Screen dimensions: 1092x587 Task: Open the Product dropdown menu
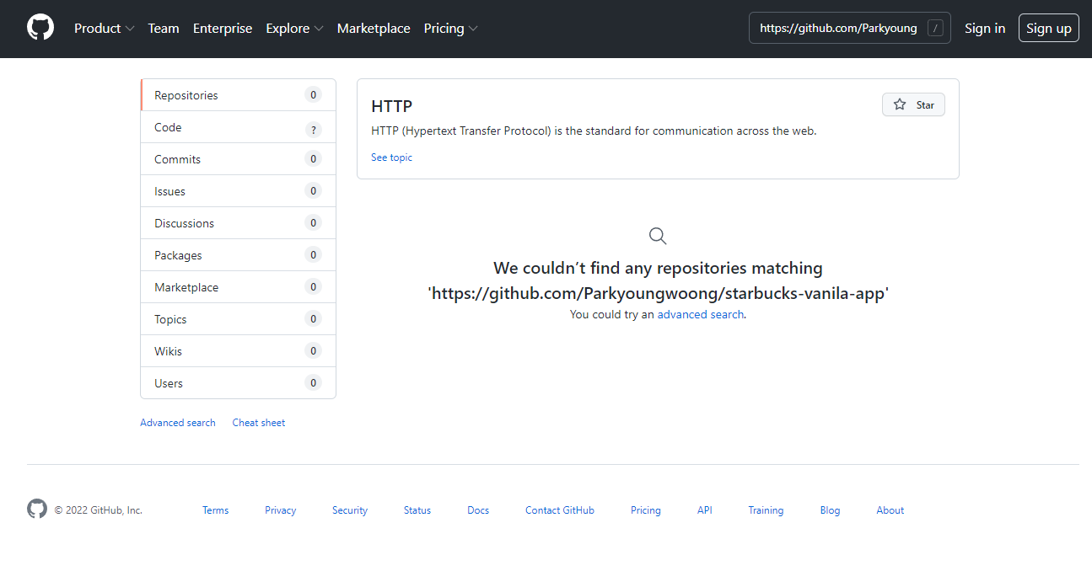pyautogui.click(x=105, y=28)
